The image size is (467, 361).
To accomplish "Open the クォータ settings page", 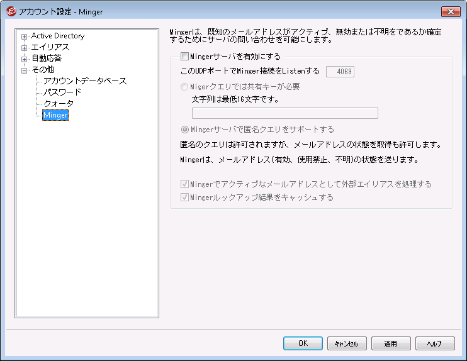I will 58,104.
